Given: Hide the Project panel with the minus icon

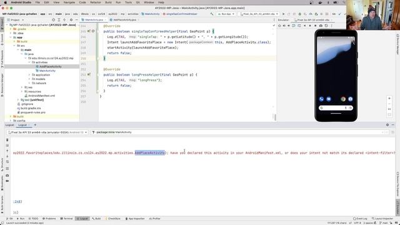Looking at the screenshot, I should [76, 20].
